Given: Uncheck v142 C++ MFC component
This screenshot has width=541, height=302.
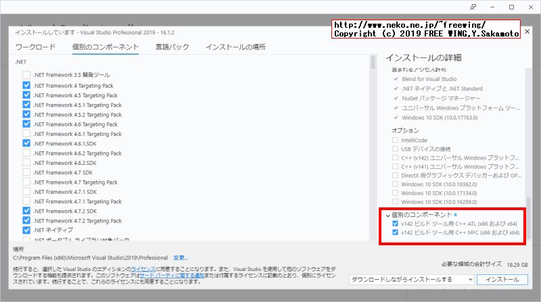Looking at the screenshot, I should pos(395,232).
